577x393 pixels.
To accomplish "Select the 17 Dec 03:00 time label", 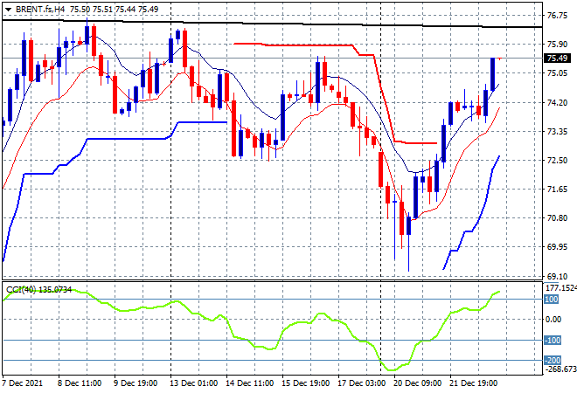I will (x=361, y=383).
